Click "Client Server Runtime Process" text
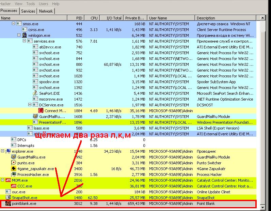The height and width of the screenshot is (211, 271). 221,30
